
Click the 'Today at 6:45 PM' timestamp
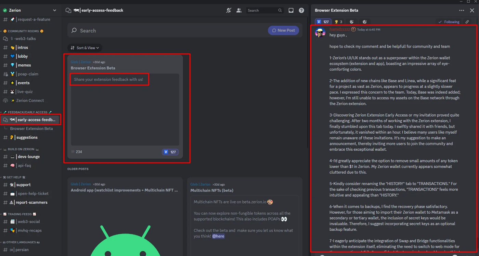click(x=368, y=30)
